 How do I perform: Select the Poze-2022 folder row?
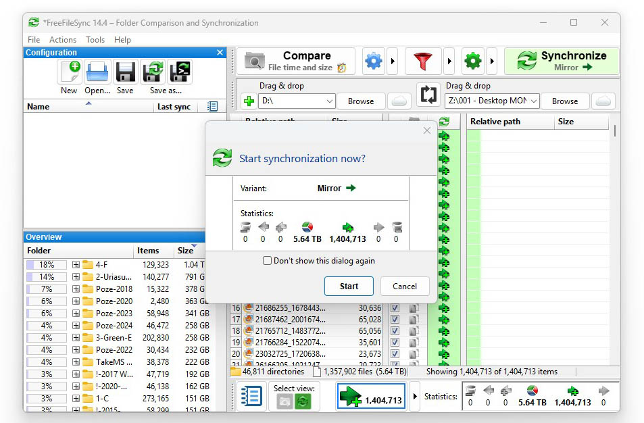point(118,350)
